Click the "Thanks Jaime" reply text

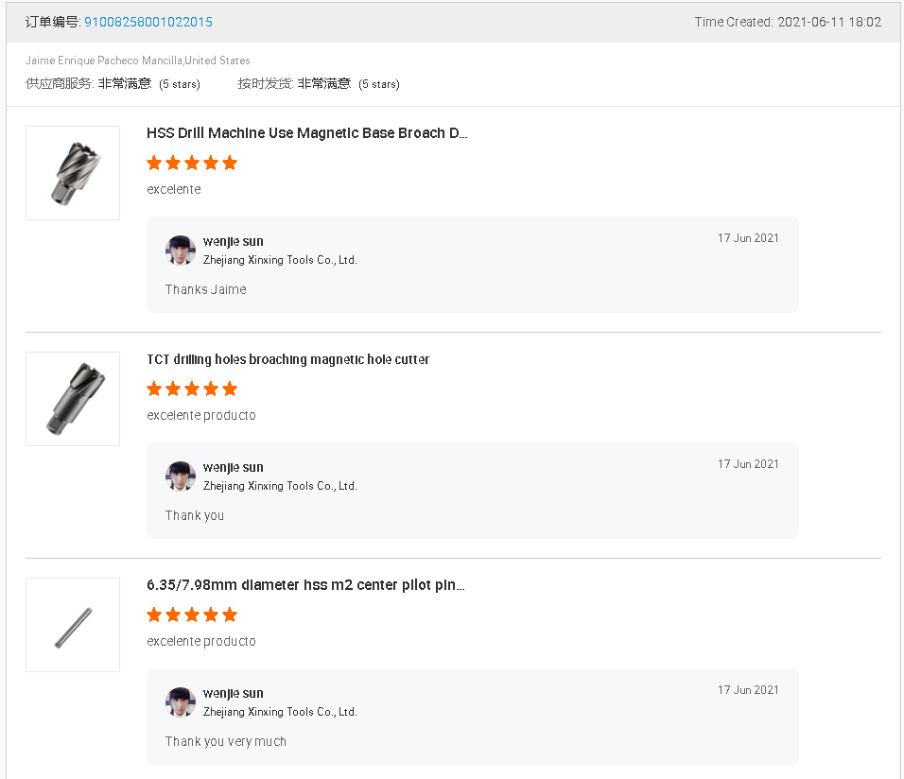[206, 289]
